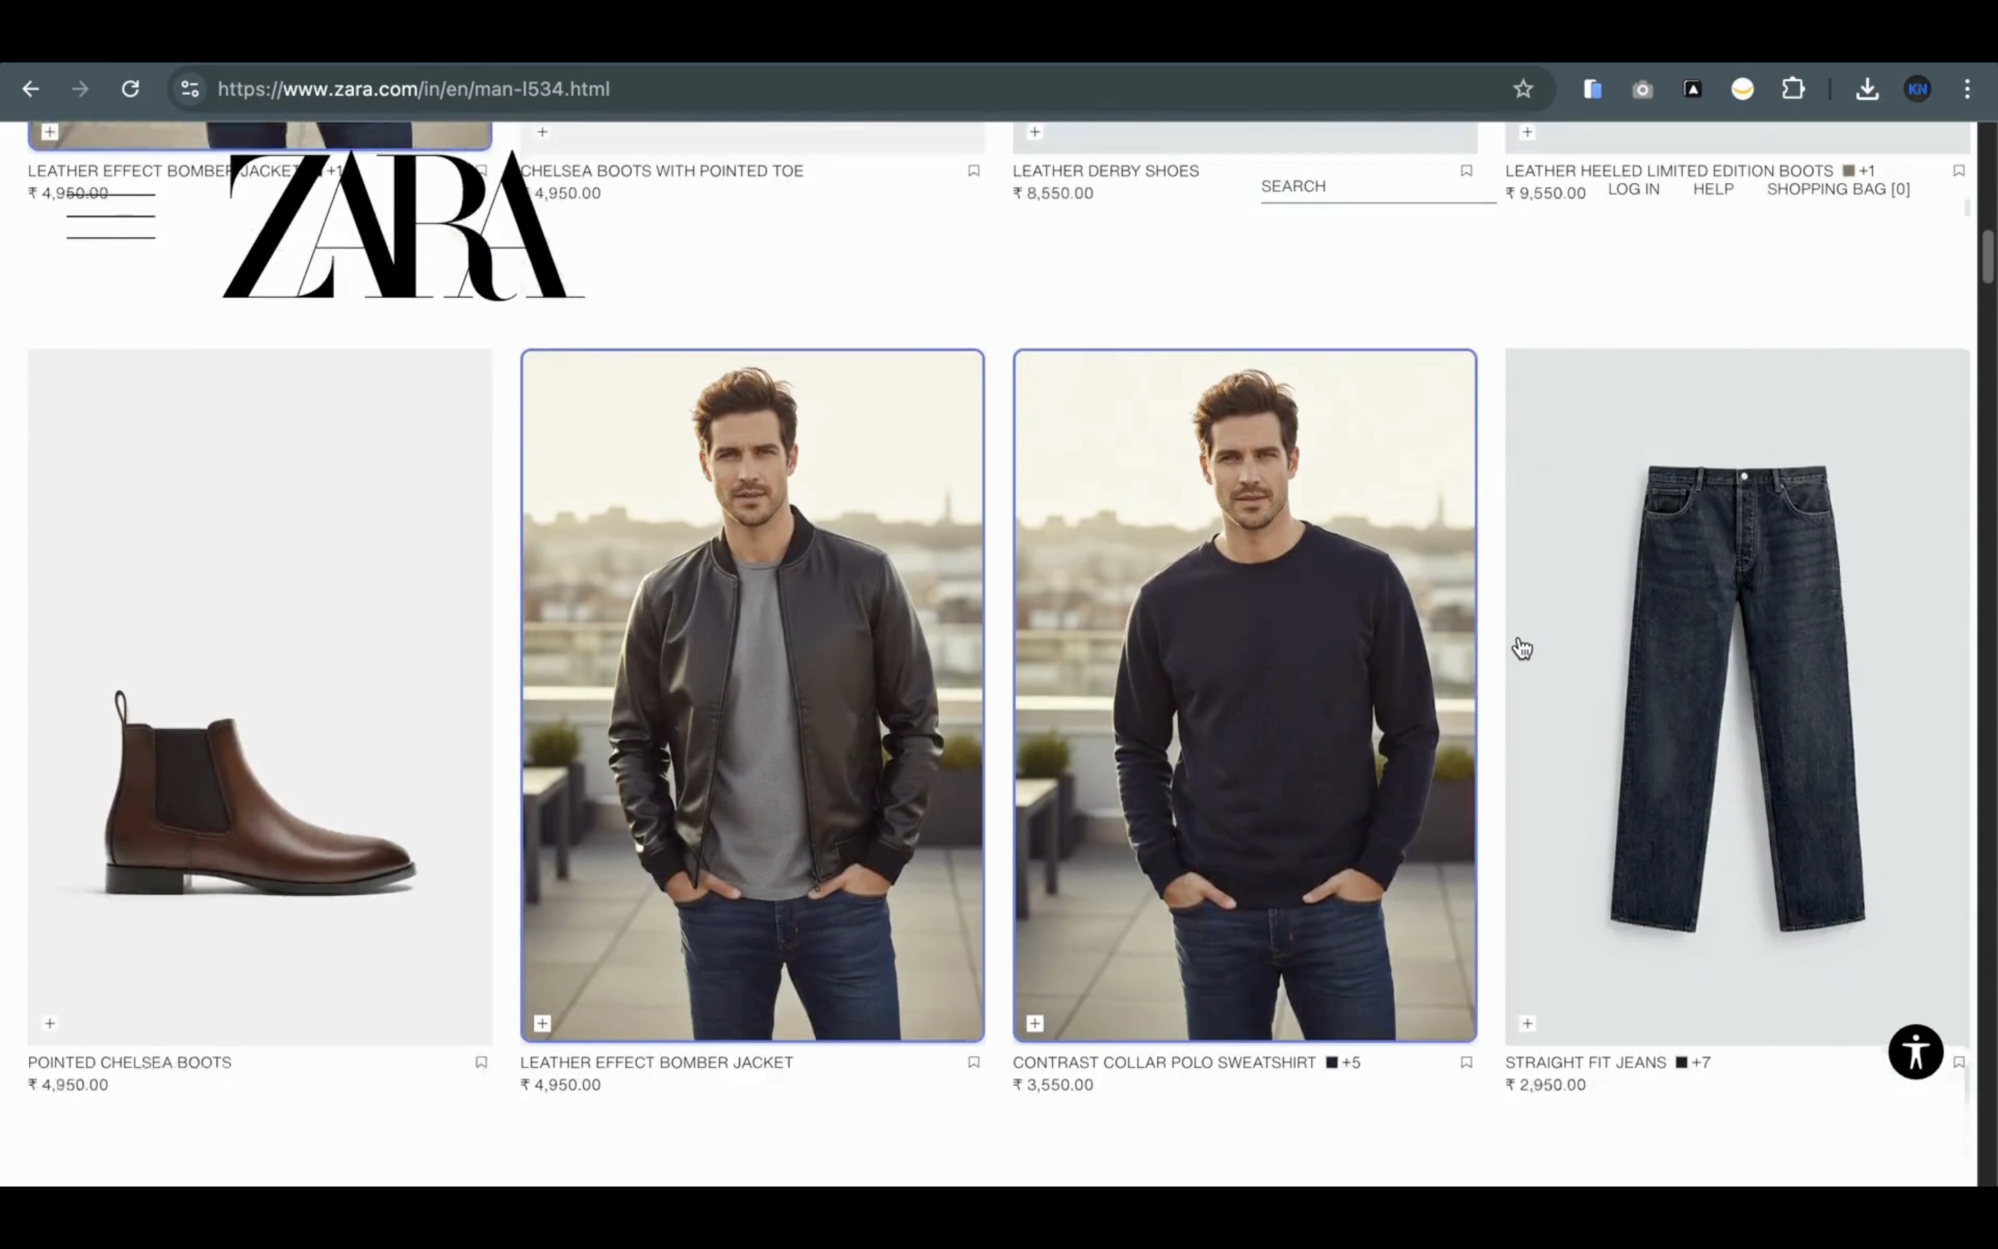1998x1249 pixels.
Task: Click the site information icon near the URL
Action: pyautogui.click(x=188, y=90)
